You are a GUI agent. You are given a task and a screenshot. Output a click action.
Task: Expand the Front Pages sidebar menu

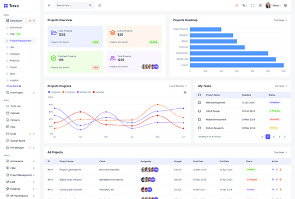[20, 92]
